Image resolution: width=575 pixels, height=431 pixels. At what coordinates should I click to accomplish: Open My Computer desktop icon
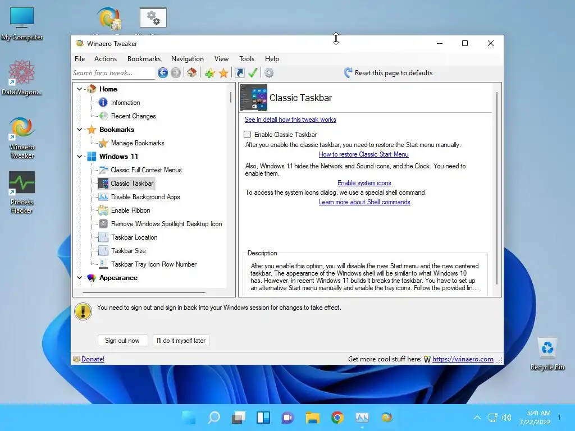click(22, 24)
